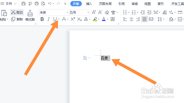This screenshot has width=184, height=103.
Task: Toggle Strikethrough formatting
Action: click(64, 19)
